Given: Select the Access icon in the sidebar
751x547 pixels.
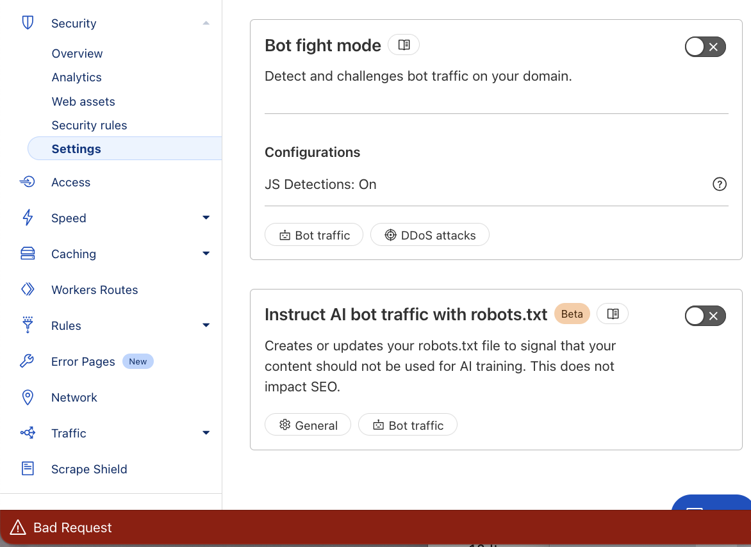Looking at the screenshot, I should 28,182.
